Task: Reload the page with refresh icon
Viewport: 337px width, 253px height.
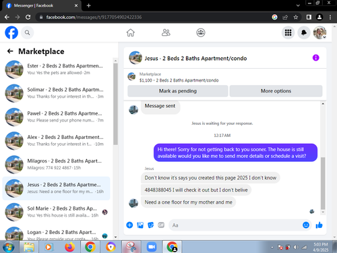Action: [x=28, y=17]
